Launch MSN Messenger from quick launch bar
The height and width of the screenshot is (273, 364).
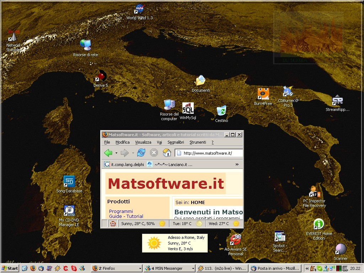pos(82,268)
